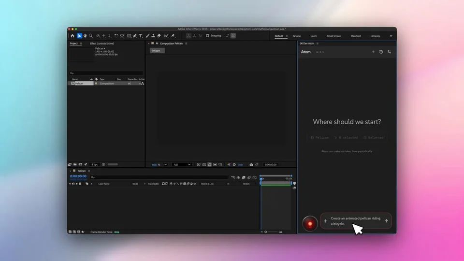Open Interpret Footage in Project panel footer

[70, 164]
